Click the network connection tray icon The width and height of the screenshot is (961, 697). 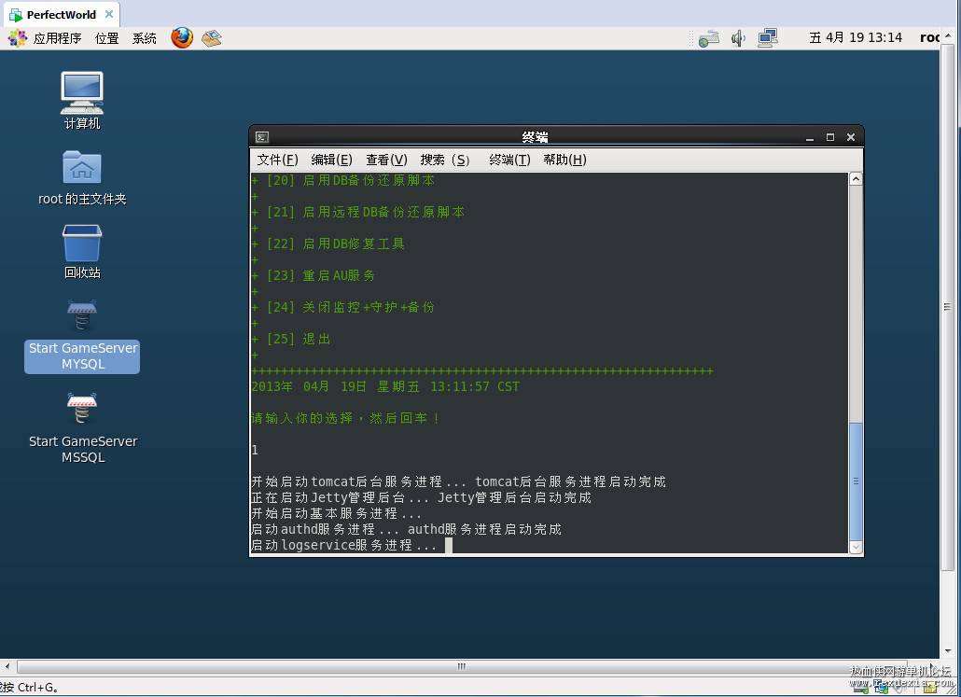[767, 38]
